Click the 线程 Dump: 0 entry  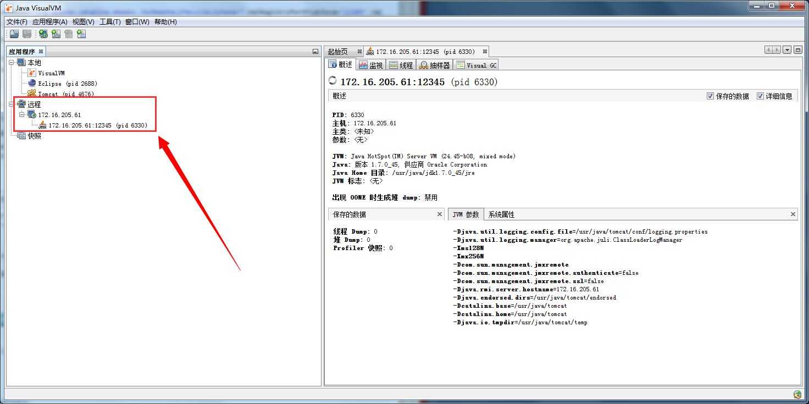pos(355,231)
